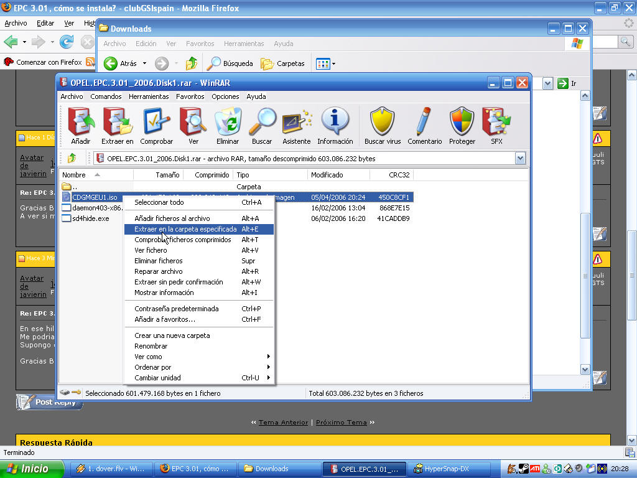Click the Eliminar recycle icon in WinRAR
The width and height of the screenshot is (637, 478).
pyautogui.click(x=227, y=126)
